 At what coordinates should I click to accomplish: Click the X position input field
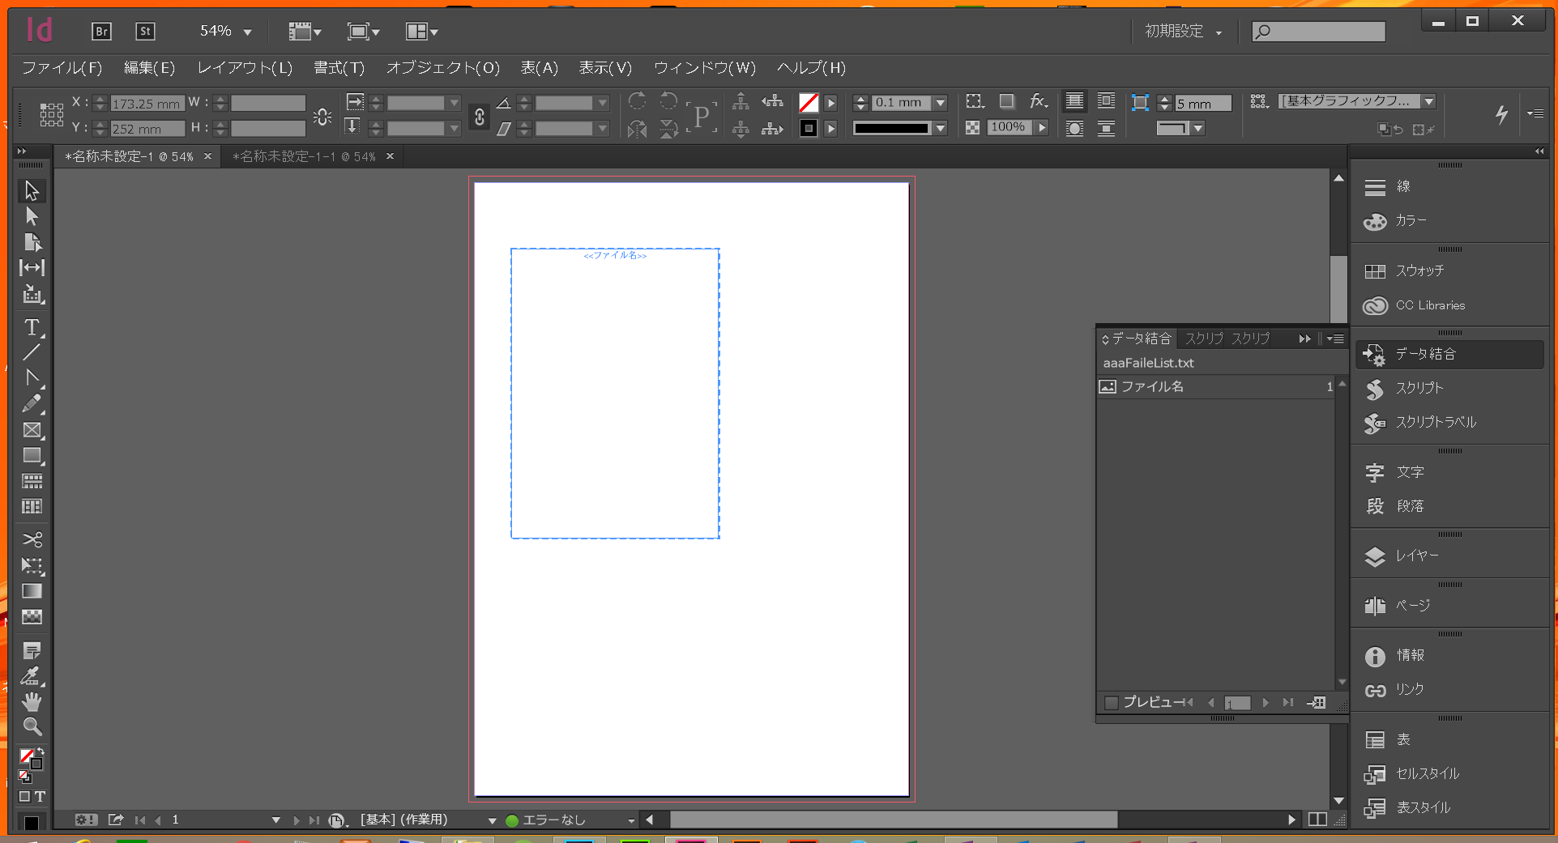[147, 104]
